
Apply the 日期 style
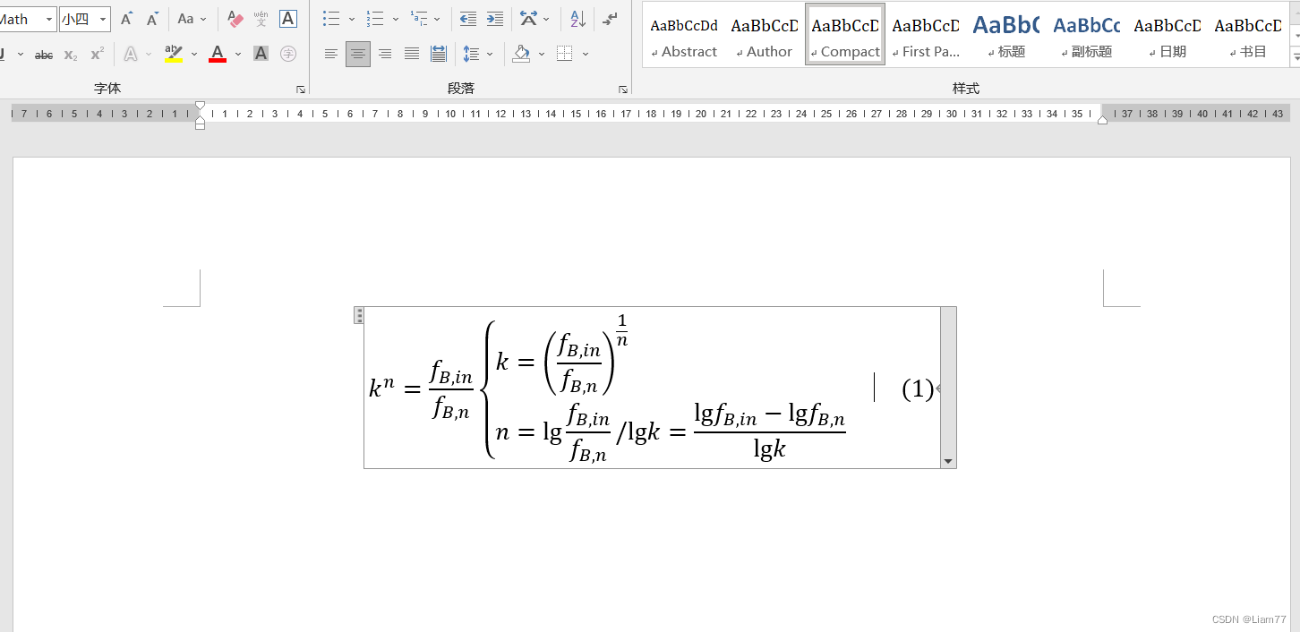[1167, 34]
